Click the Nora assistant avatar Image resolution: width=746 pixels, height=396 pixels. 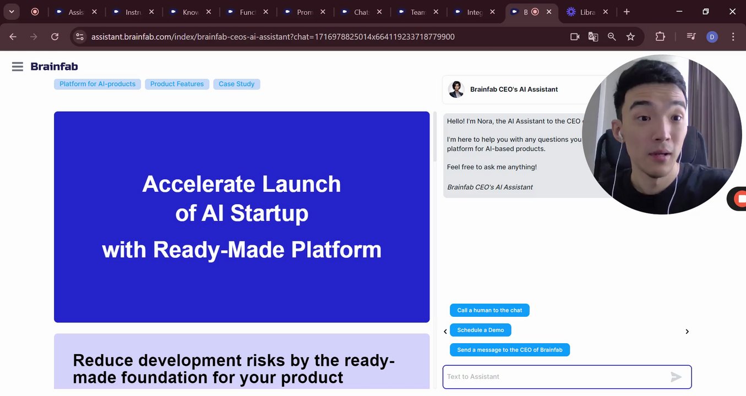pos(456,89)
